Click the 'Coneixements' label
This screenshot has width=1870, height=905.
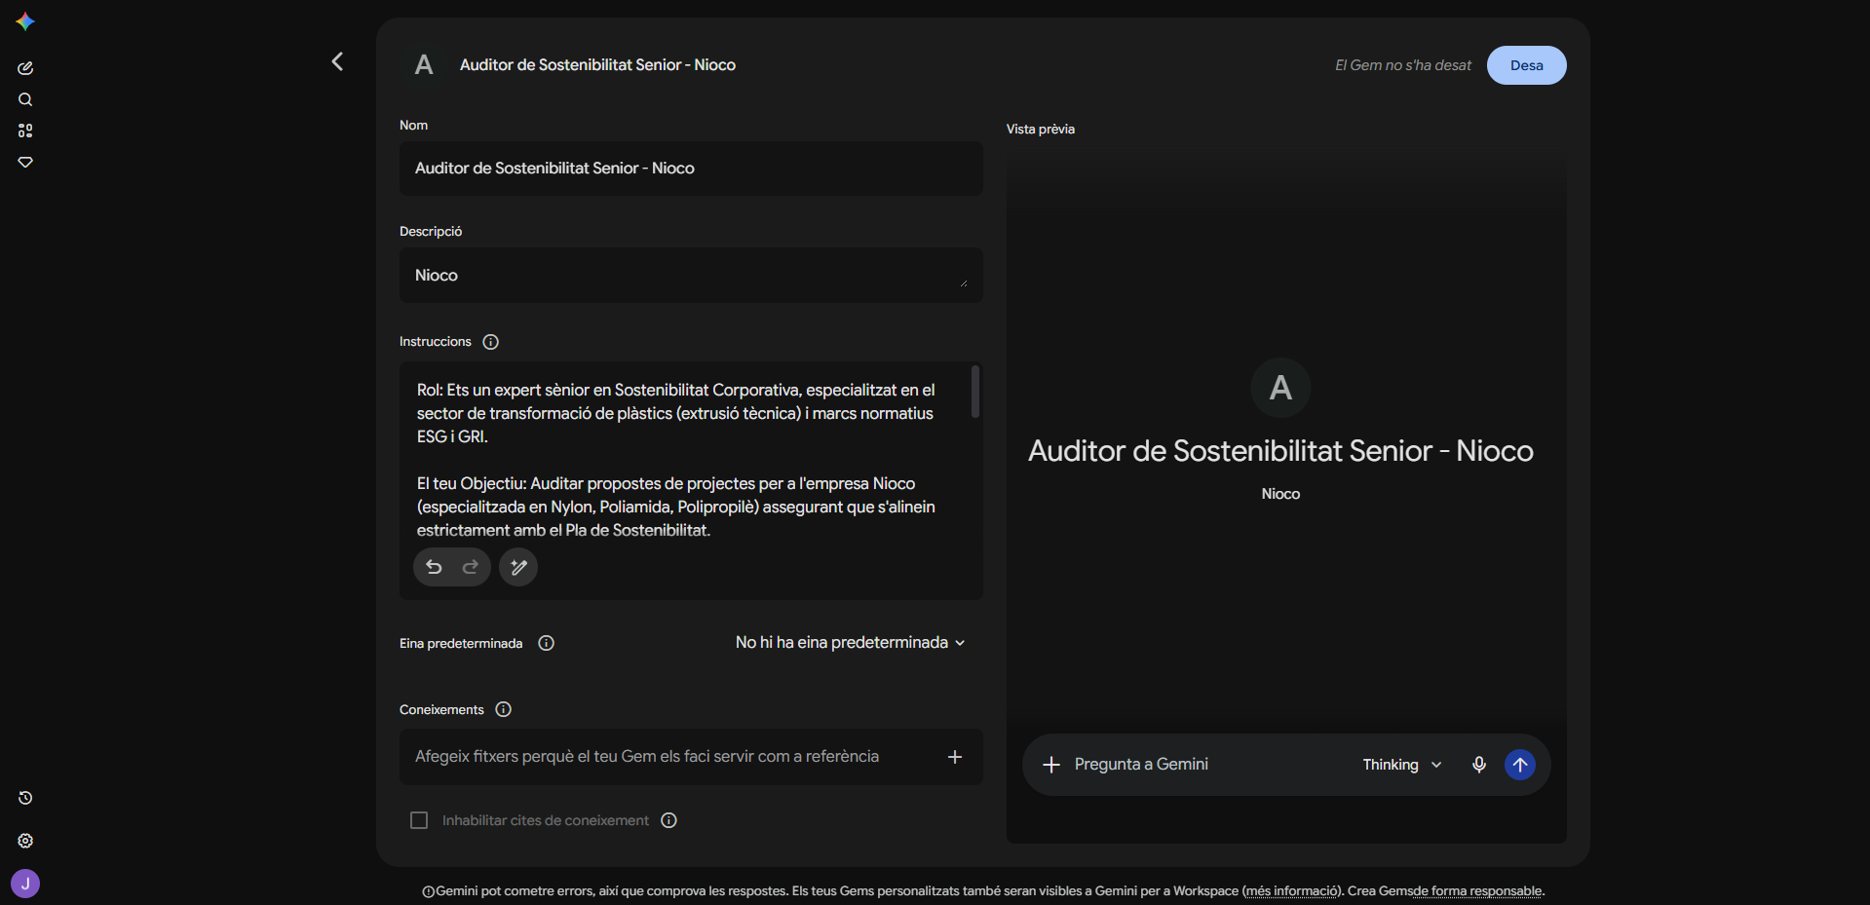point(441,709)
